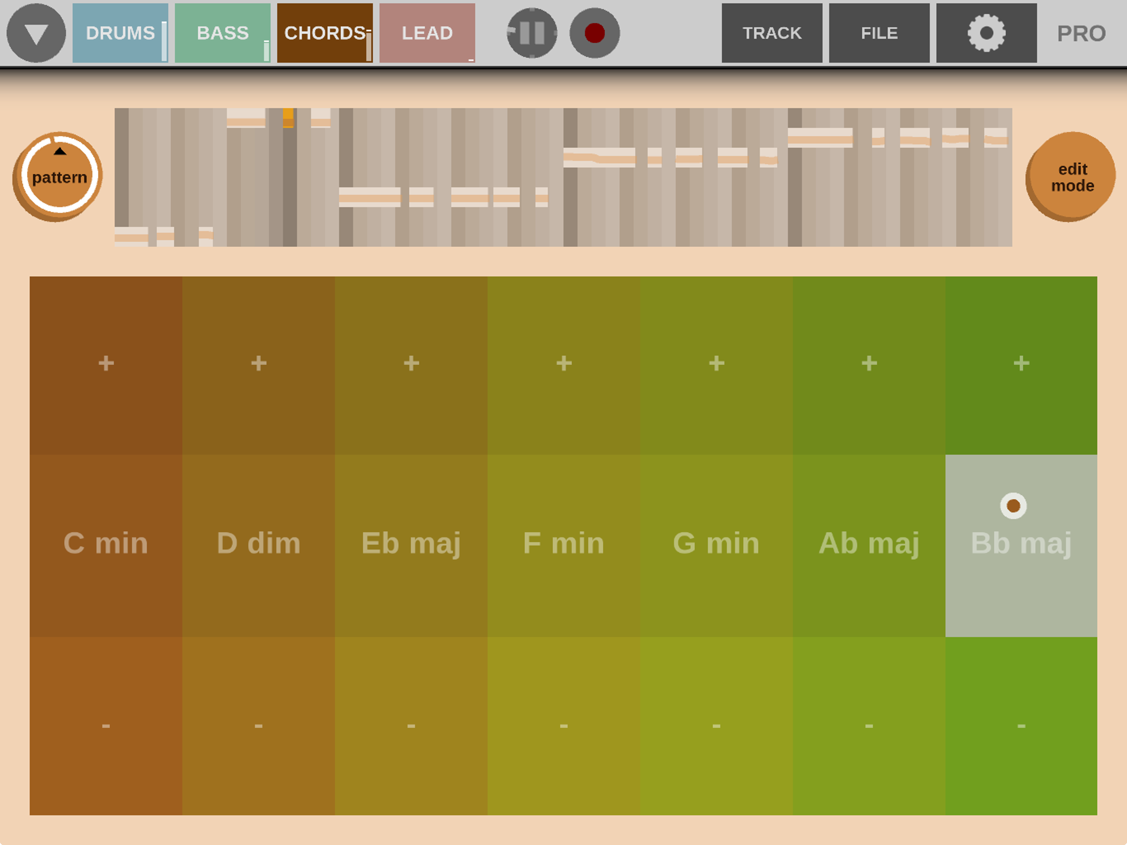Play the G min chord pad

tap(717, 545)
